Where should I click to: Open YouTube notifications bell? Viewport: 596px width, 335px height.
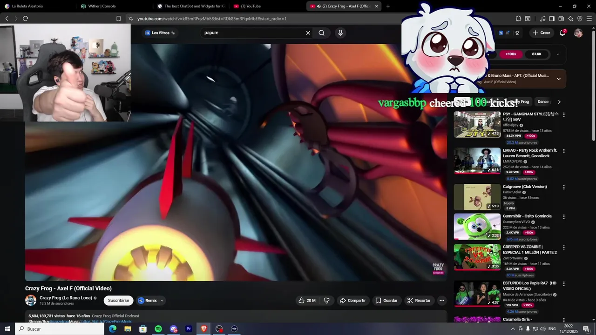tap(562, 33)
